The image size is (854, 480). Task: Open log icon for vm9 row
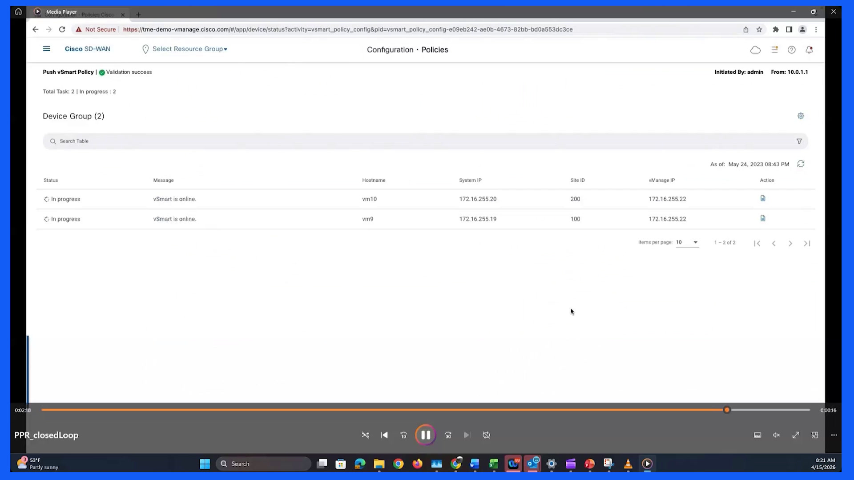(763, 218)
